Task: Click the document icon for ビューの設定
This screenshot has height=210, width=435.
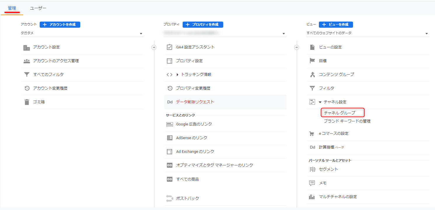Action: point(312,47)
